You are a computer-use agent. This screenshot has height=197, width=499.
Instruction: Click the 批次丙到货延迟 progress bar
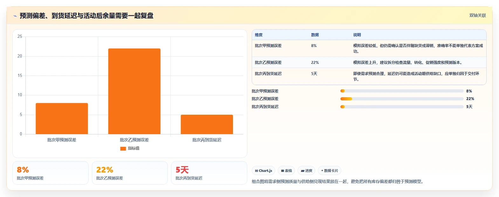(402, 107)
